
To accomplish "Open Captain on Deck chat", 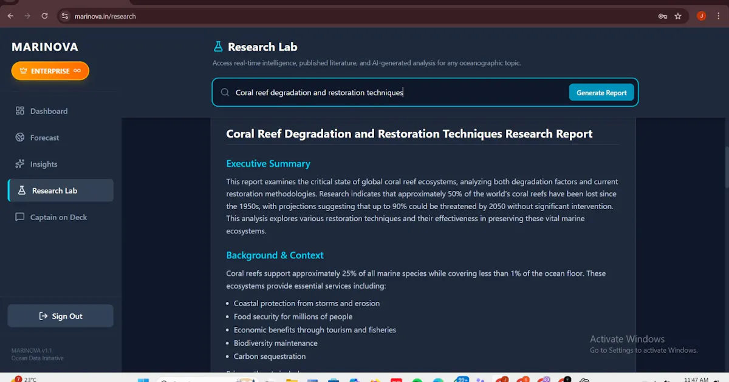I will click(61, 217).
